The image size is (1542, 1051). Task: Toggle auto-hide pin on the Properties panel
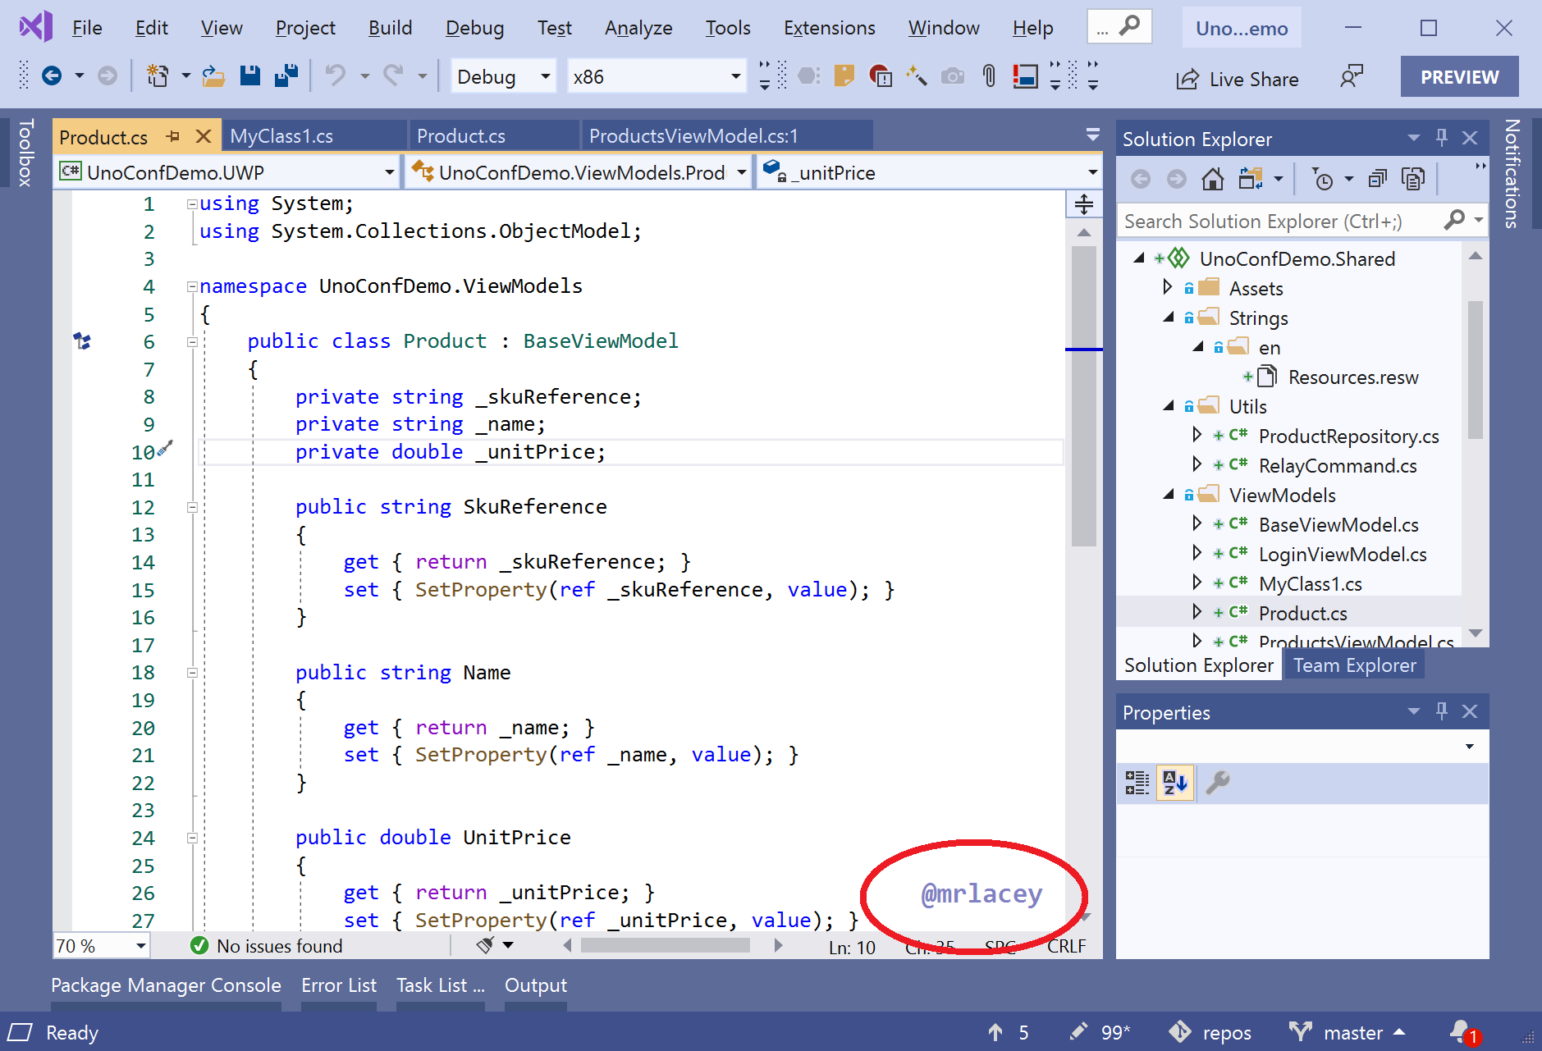(1442, 711)
